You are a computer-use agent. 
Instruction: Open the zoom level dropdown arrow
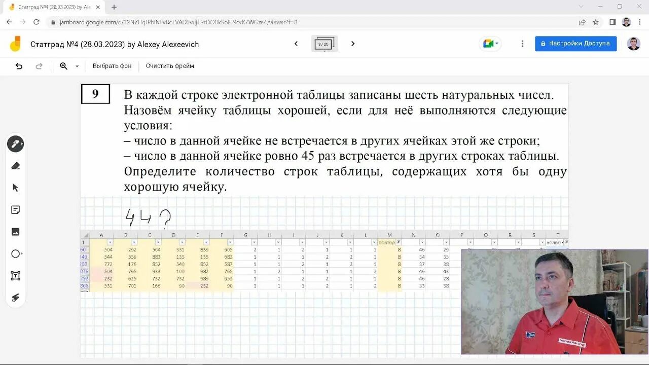[x=77, y=66]
